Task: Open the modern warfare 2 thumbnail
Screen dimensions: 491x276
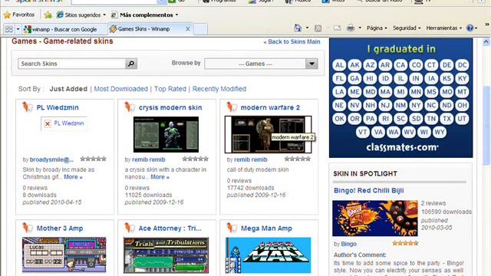Action: coord(268,135)
